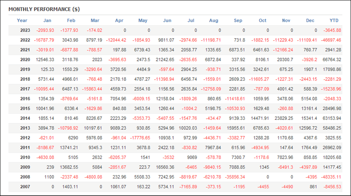Image resolution: width=351 pixels, height=196 pixels.
Task: Click the 2007 year row label
Action: (x=25, y=187)
